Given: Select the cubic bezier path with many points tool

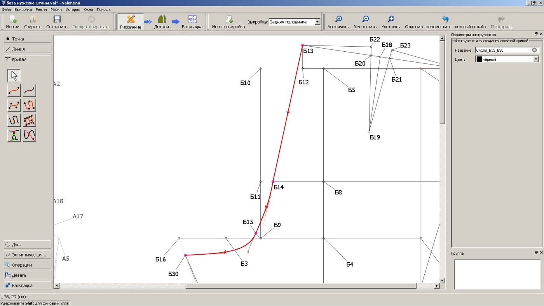Looking at the screenshot, I should tap(30, 120).
